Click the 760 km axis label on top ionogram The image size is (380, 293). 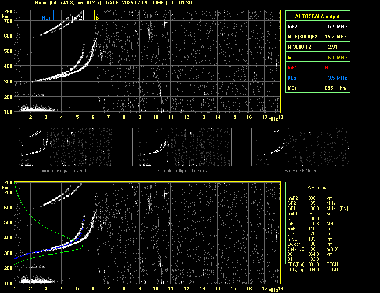[x=8, y=12]
